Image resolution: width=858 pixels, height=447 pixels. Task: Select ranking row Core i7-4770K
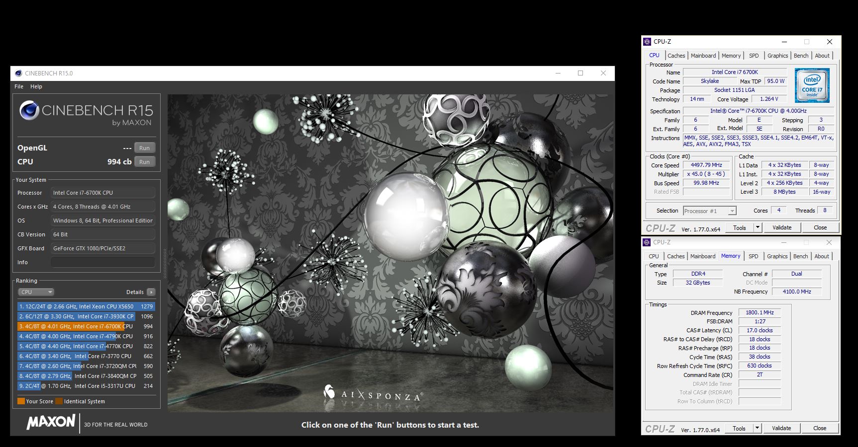click(x=86, y=346)
